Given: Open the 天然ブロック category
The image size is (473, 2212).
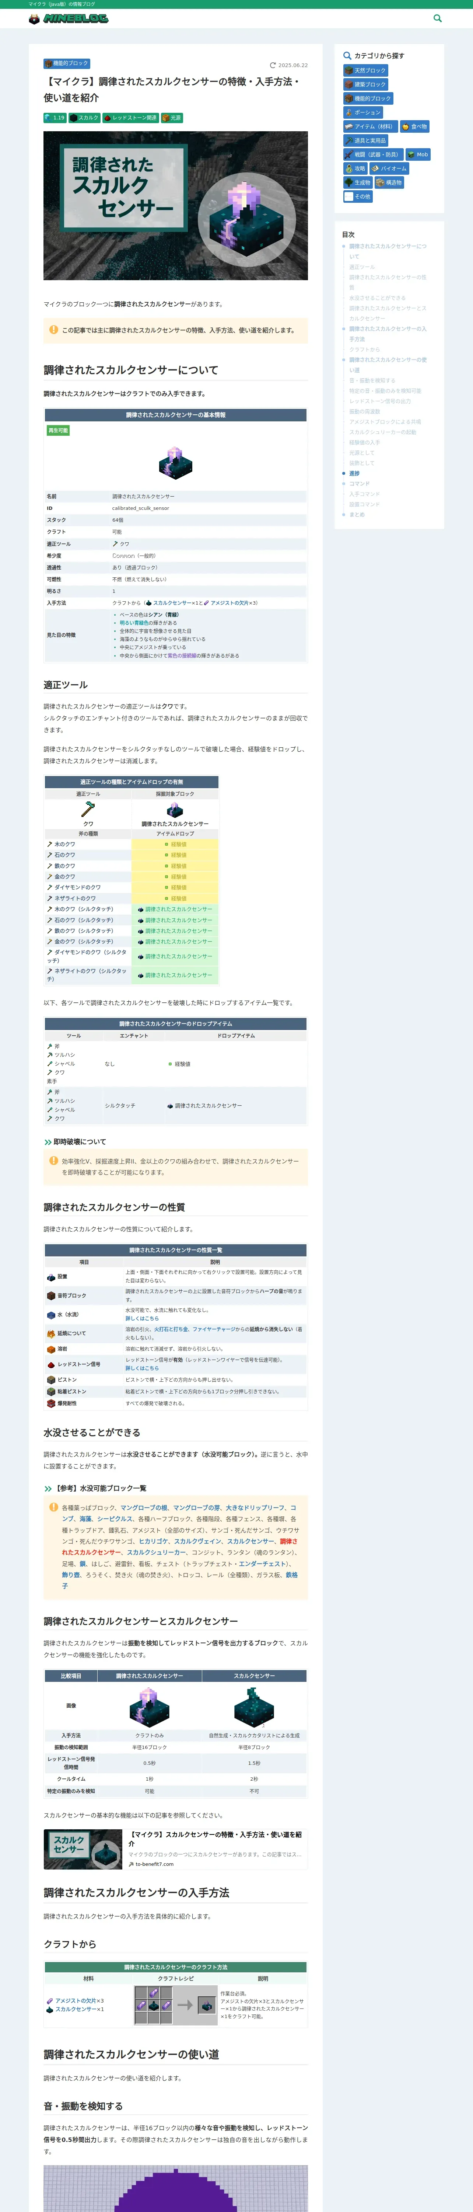Looking at the screenshot, I should click(366, 70).
